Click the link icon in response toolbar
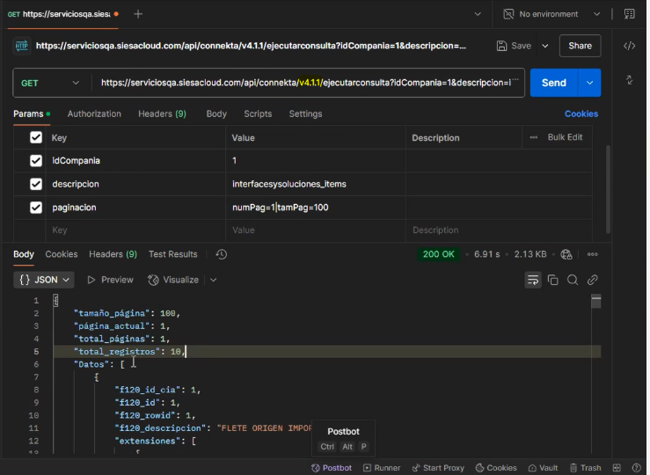 click(593, 280)
